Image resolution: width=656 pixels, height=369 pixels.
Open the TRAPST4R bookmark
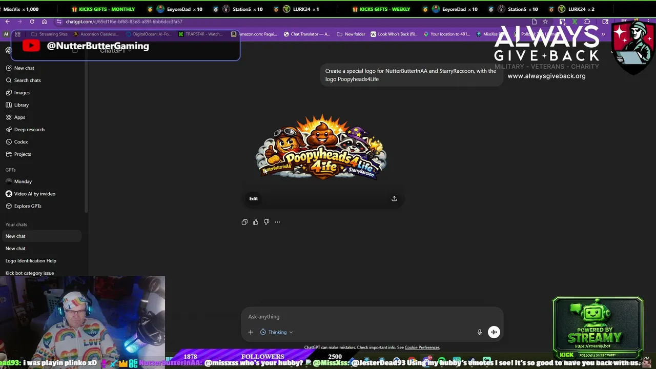(x=200, y=34)
